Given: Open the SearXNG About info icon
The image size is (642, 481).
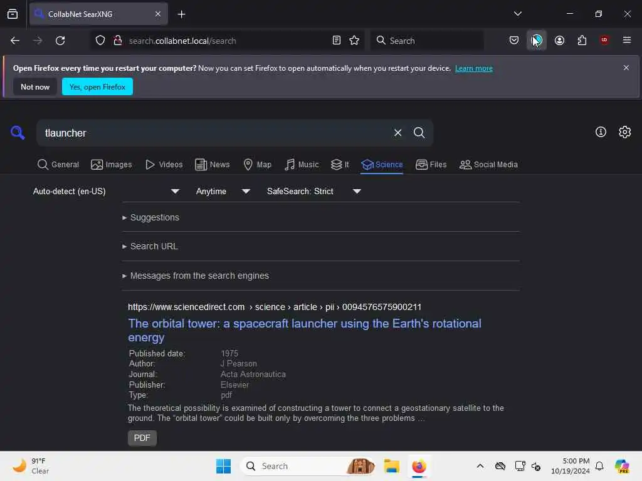Looking at the screenshot, I should coord(601,132).
